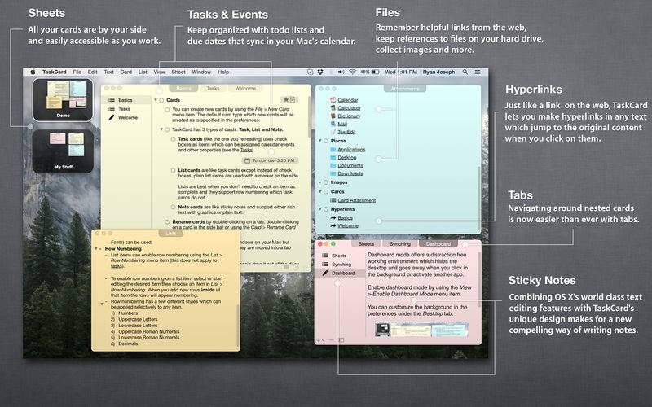Viewport: 652px width, 407px height.
Task: Check the Rename cards item checkbox
Action: 167,222
